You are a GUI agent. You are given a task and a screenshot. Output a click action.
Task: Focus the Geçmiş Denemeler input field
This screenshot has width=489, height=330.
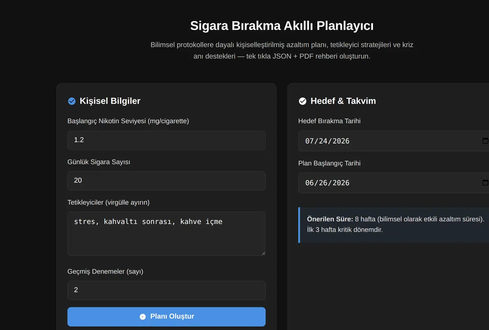pos(166,291)
